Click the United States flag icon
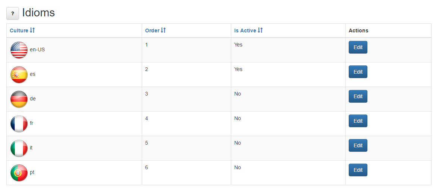 coord(19,50)
